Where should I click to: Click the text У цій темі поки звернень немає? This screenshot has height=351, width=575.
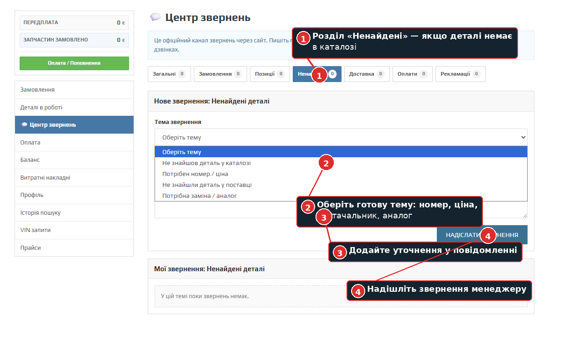[205, 296]
